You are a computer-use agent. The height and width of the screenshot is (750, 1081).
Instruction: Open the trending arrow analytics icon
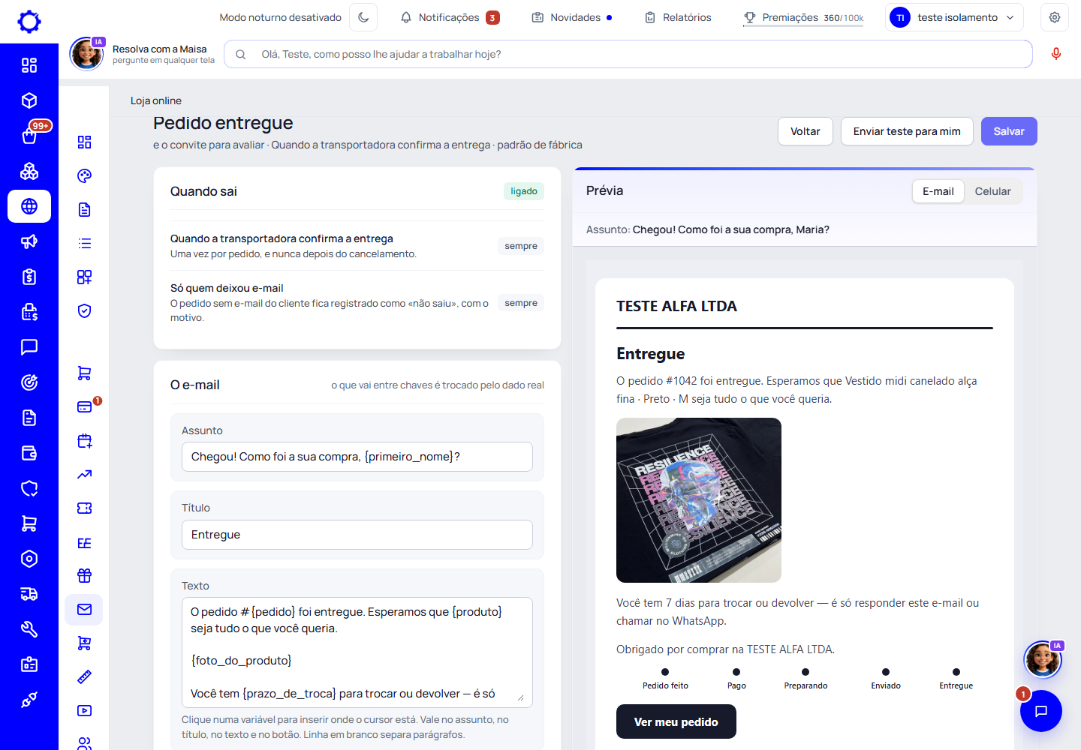[85, 474]
